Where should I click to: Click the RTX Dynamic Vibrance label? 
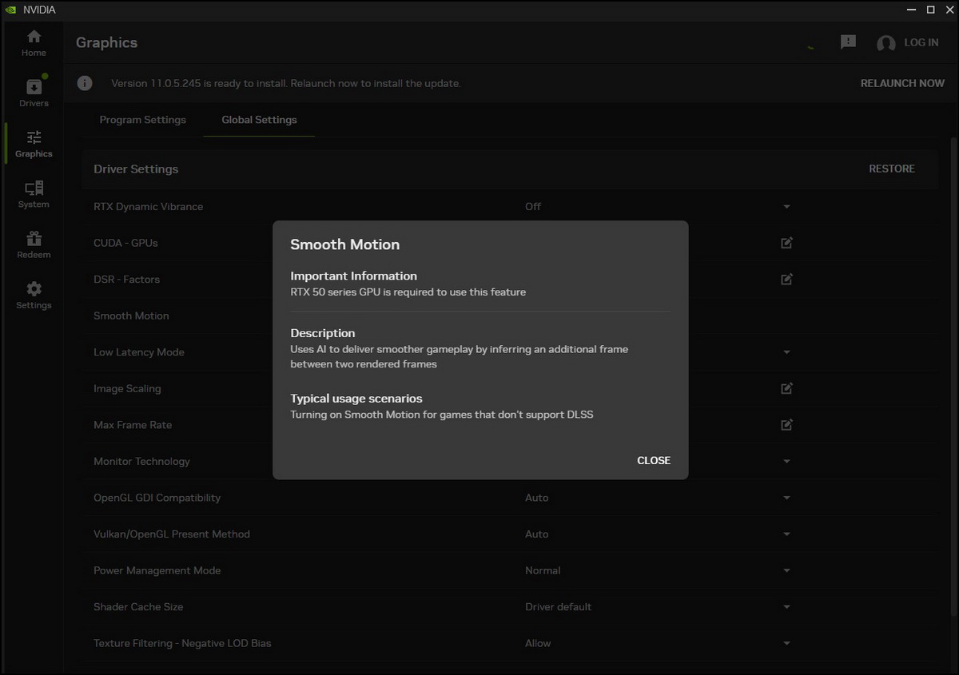click(148, 206)
